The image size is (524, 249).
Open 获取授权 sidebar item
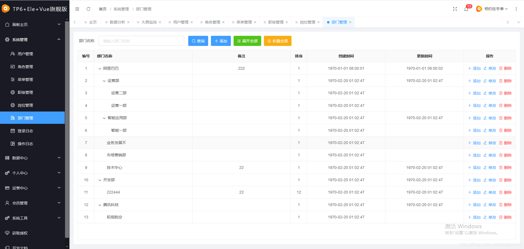(x=32, y=233)
